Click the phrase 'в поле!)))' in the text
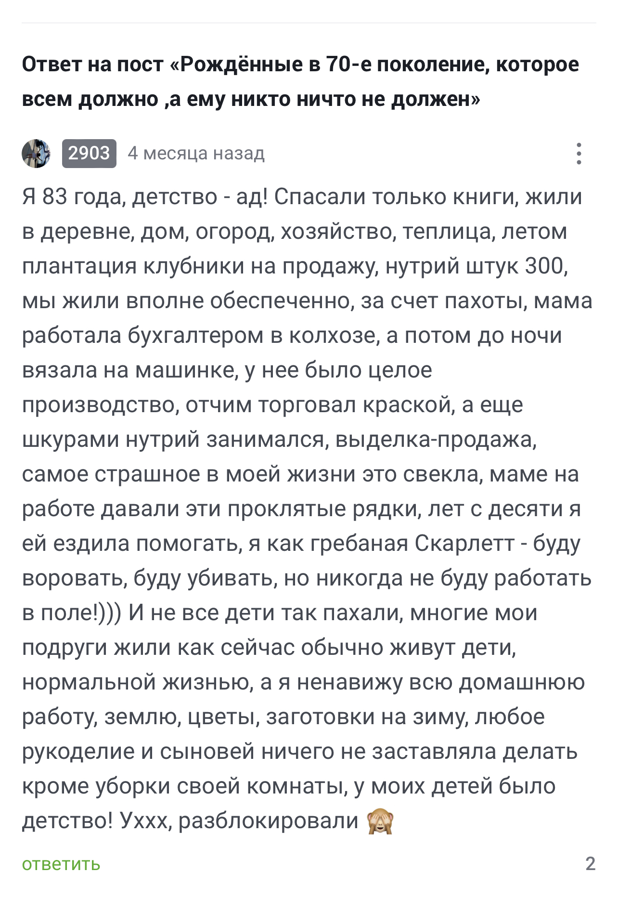The width and height of the screenshot is (618, 898). coord(72,612)
